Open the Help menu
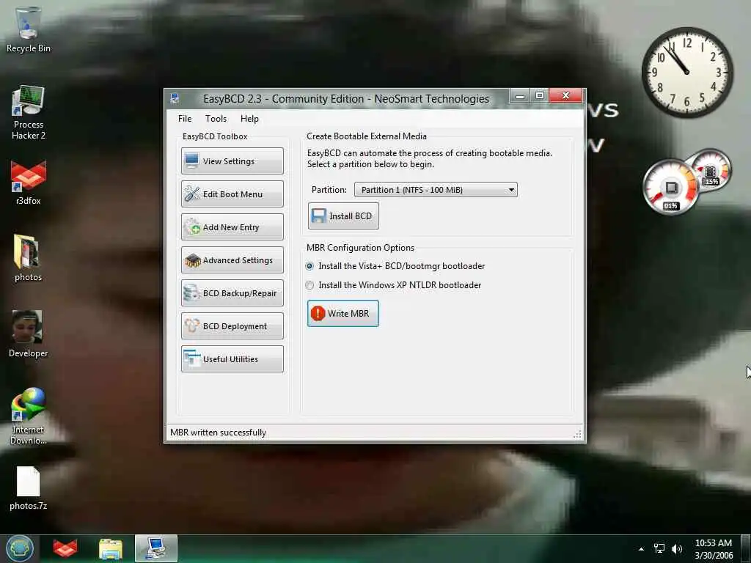751x563 pixels. pyautogui.click(x=249, y=119)
